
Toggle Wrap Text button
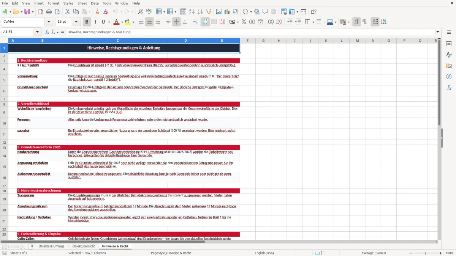click(195, 22)
